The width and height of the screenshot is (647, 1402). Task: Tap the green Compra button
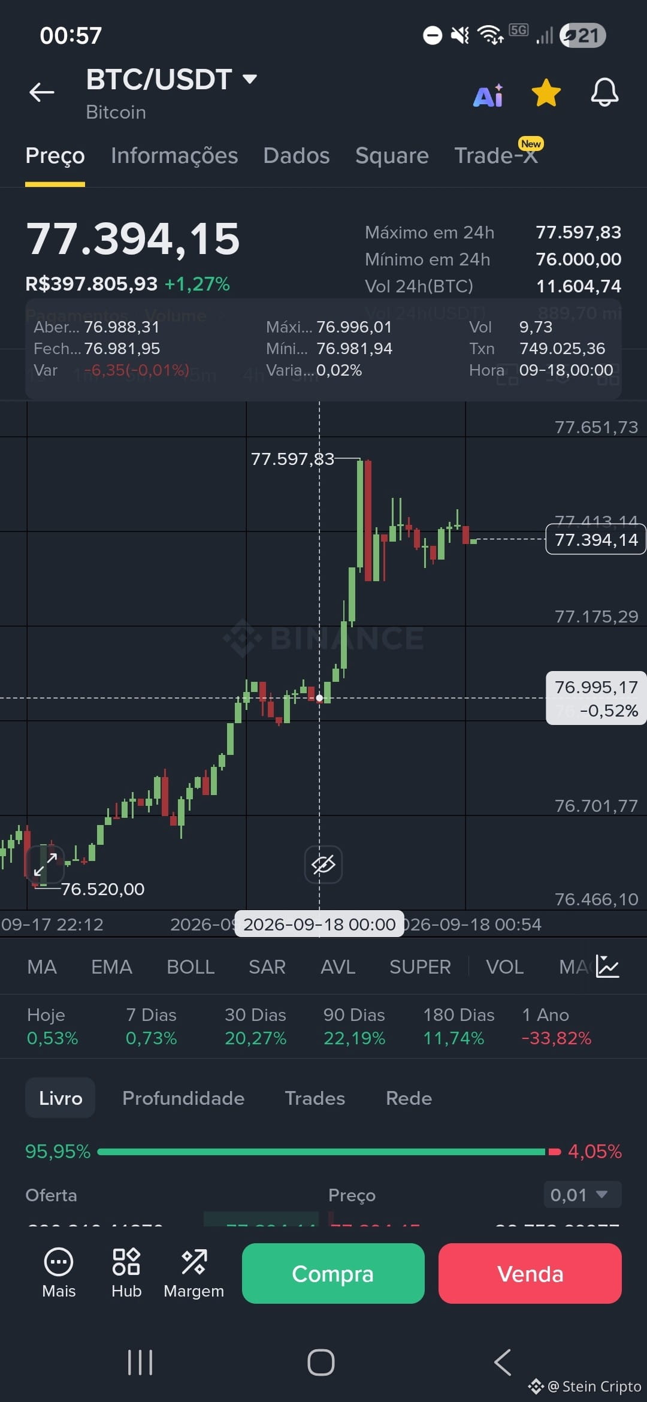tap(333, 1273)
